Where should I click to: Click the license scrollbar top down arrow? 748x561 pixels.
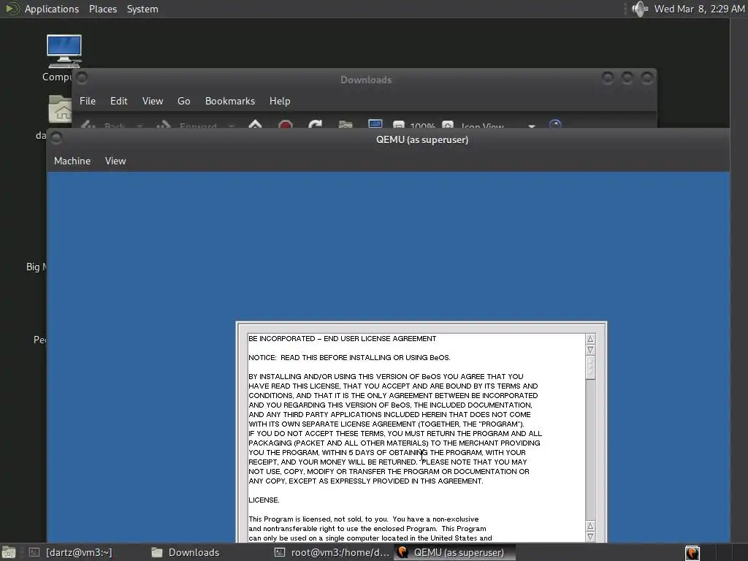click(x=590, y=350)
